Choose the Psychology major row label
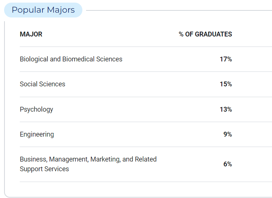272x198 pixels. coord(37,109)
